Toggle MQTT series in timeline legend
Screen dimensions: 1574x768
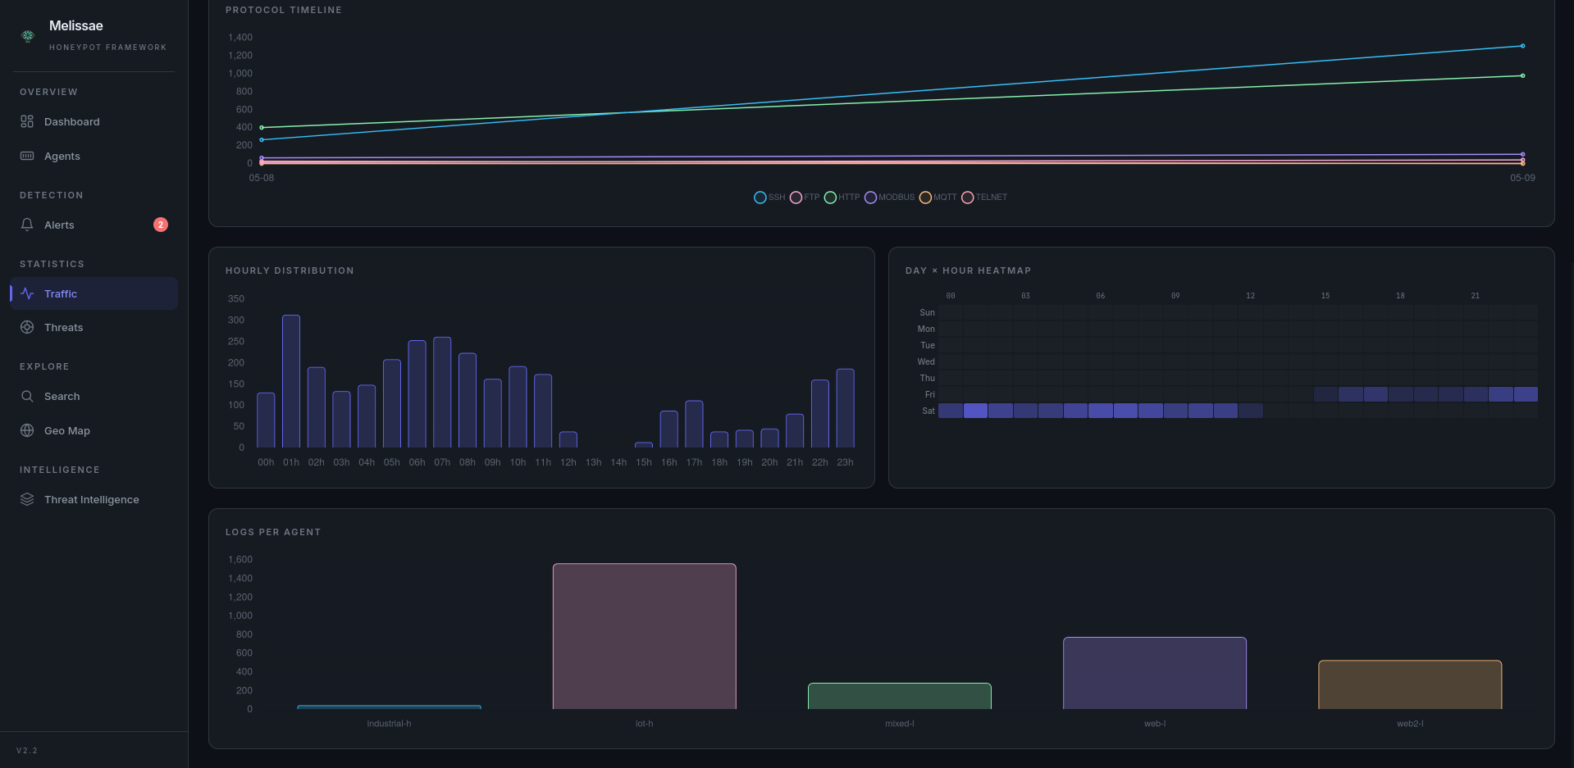click(x=938, y=198)
